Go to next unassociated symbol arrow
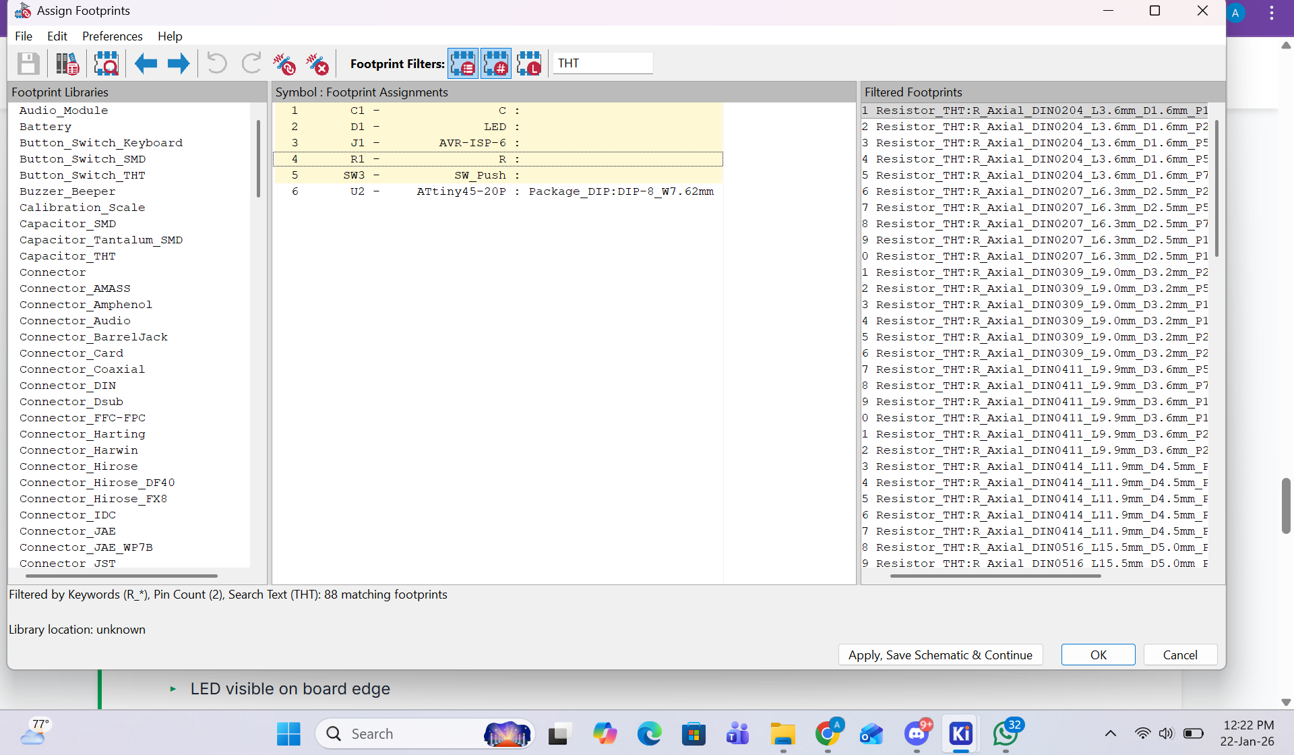 click(178, 64)
